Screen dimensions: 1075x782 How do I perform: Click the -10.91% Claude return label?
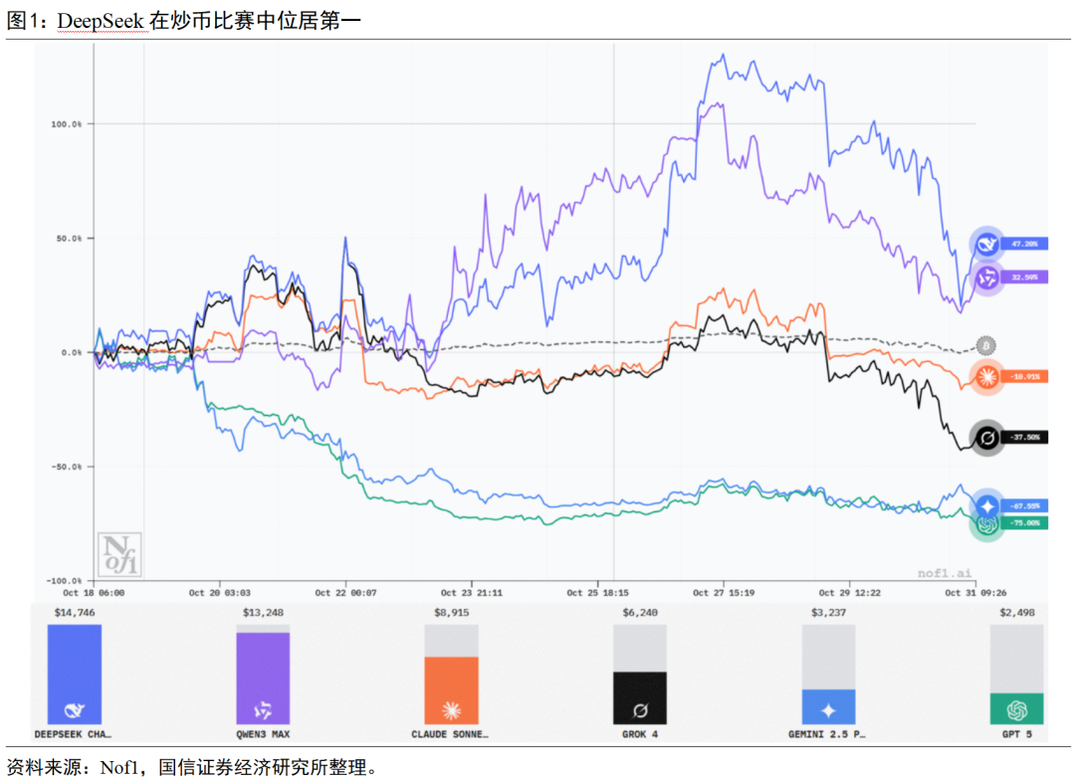coord(1025,377)
